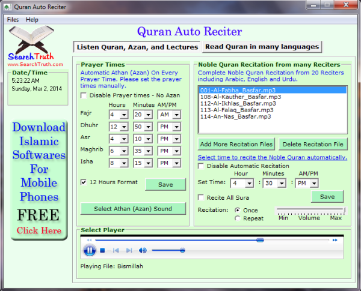Screen dimensions: 361x291
Task: Click the 'Playing File: Bismillah' status text
Action: tap(112, 266)
